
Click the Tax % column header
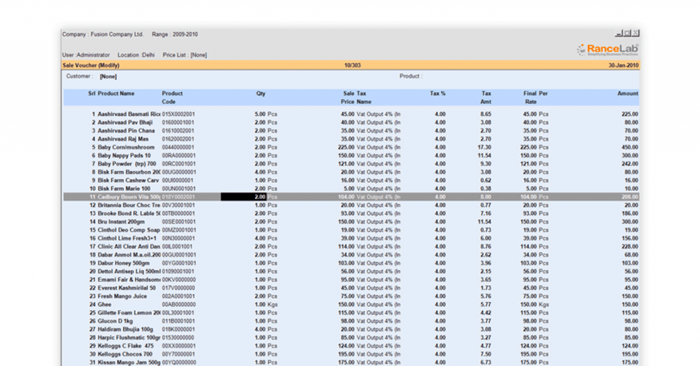(x=437, y=93)
